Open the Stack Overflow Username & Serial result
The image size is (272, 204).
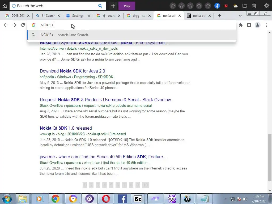[x=105, y=100]
